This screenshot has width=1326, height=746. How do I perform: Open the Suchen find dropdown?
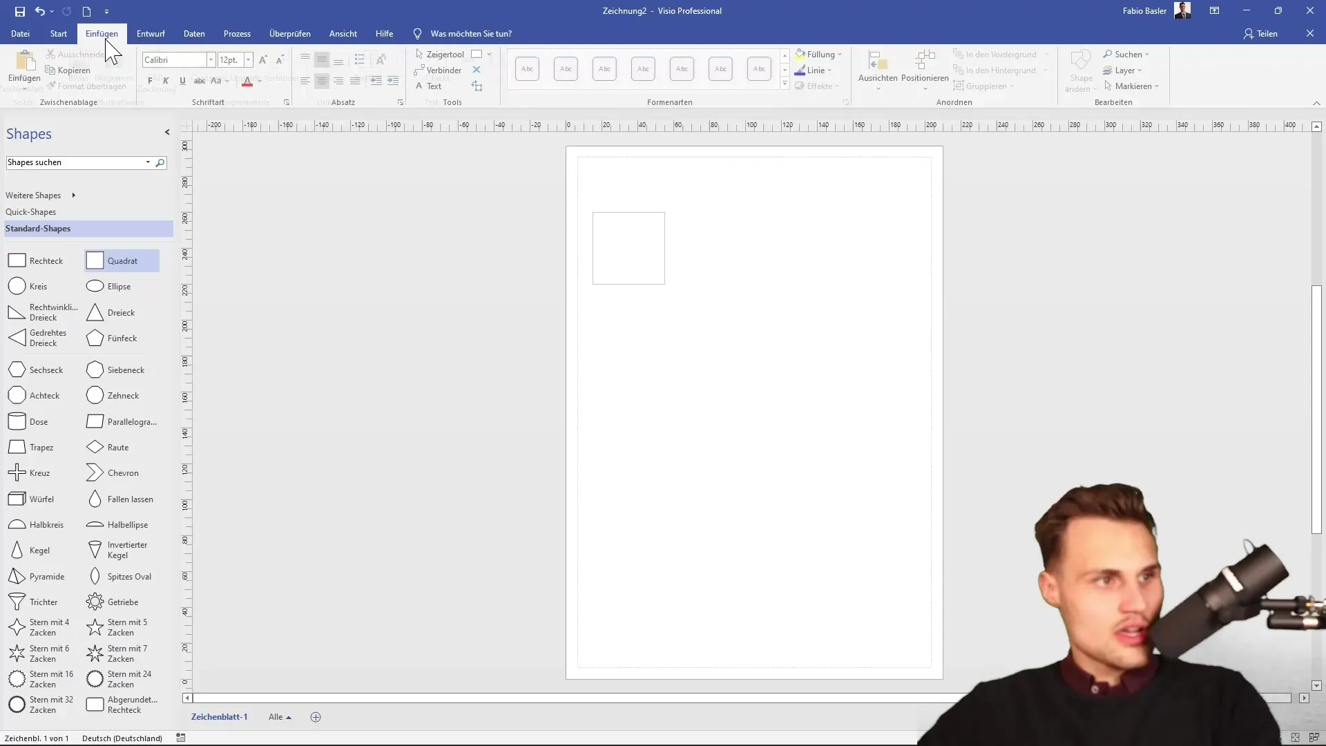click(1126, 54)
